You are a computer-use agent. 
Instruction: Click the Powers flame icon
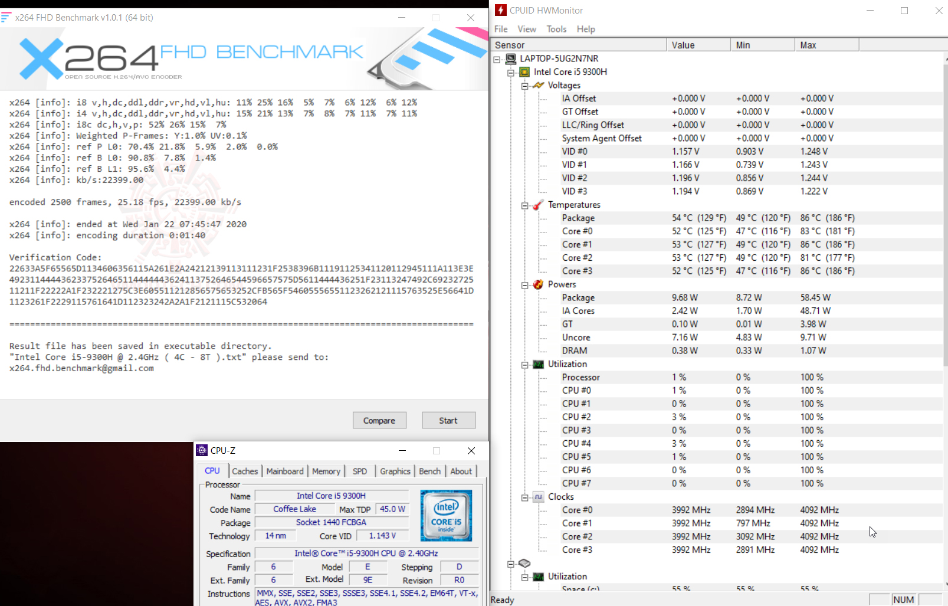(x=538, y=284)
